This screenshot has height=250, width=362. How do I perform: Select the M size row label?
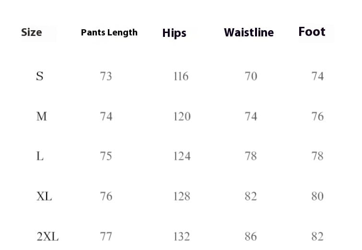[x=42, y=116]
